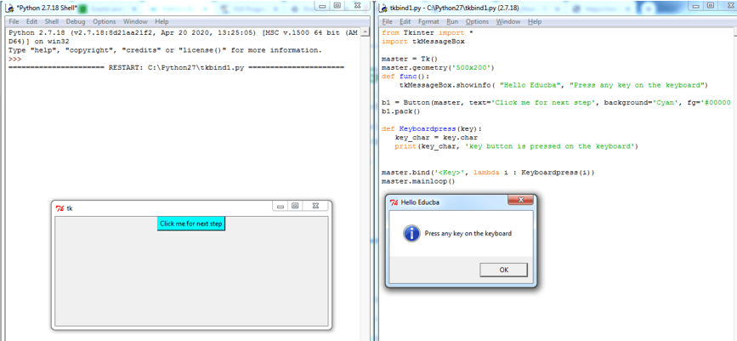Image resolution: width=737 pixels, height=341 pixels.
Task: Click the 'b1.pack()' code line
Action: 400,111
